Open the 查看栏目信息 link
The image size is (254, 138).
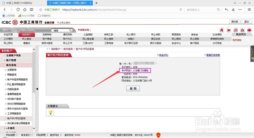(213, 55)
